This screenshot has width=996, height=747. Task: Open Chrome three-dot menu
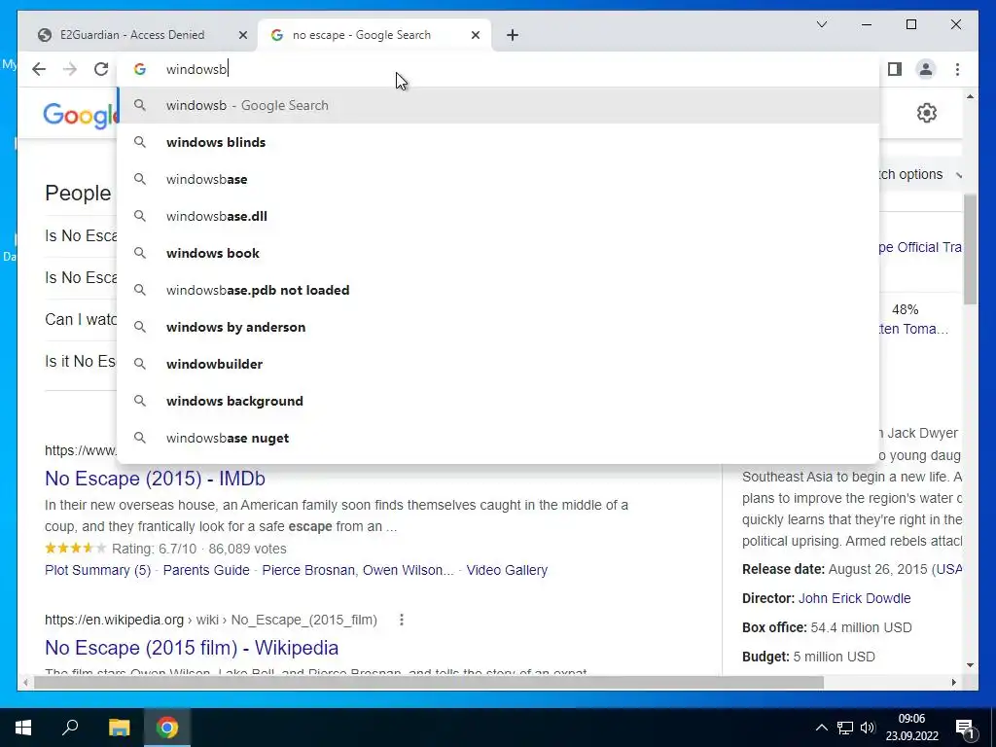[957, 69]
